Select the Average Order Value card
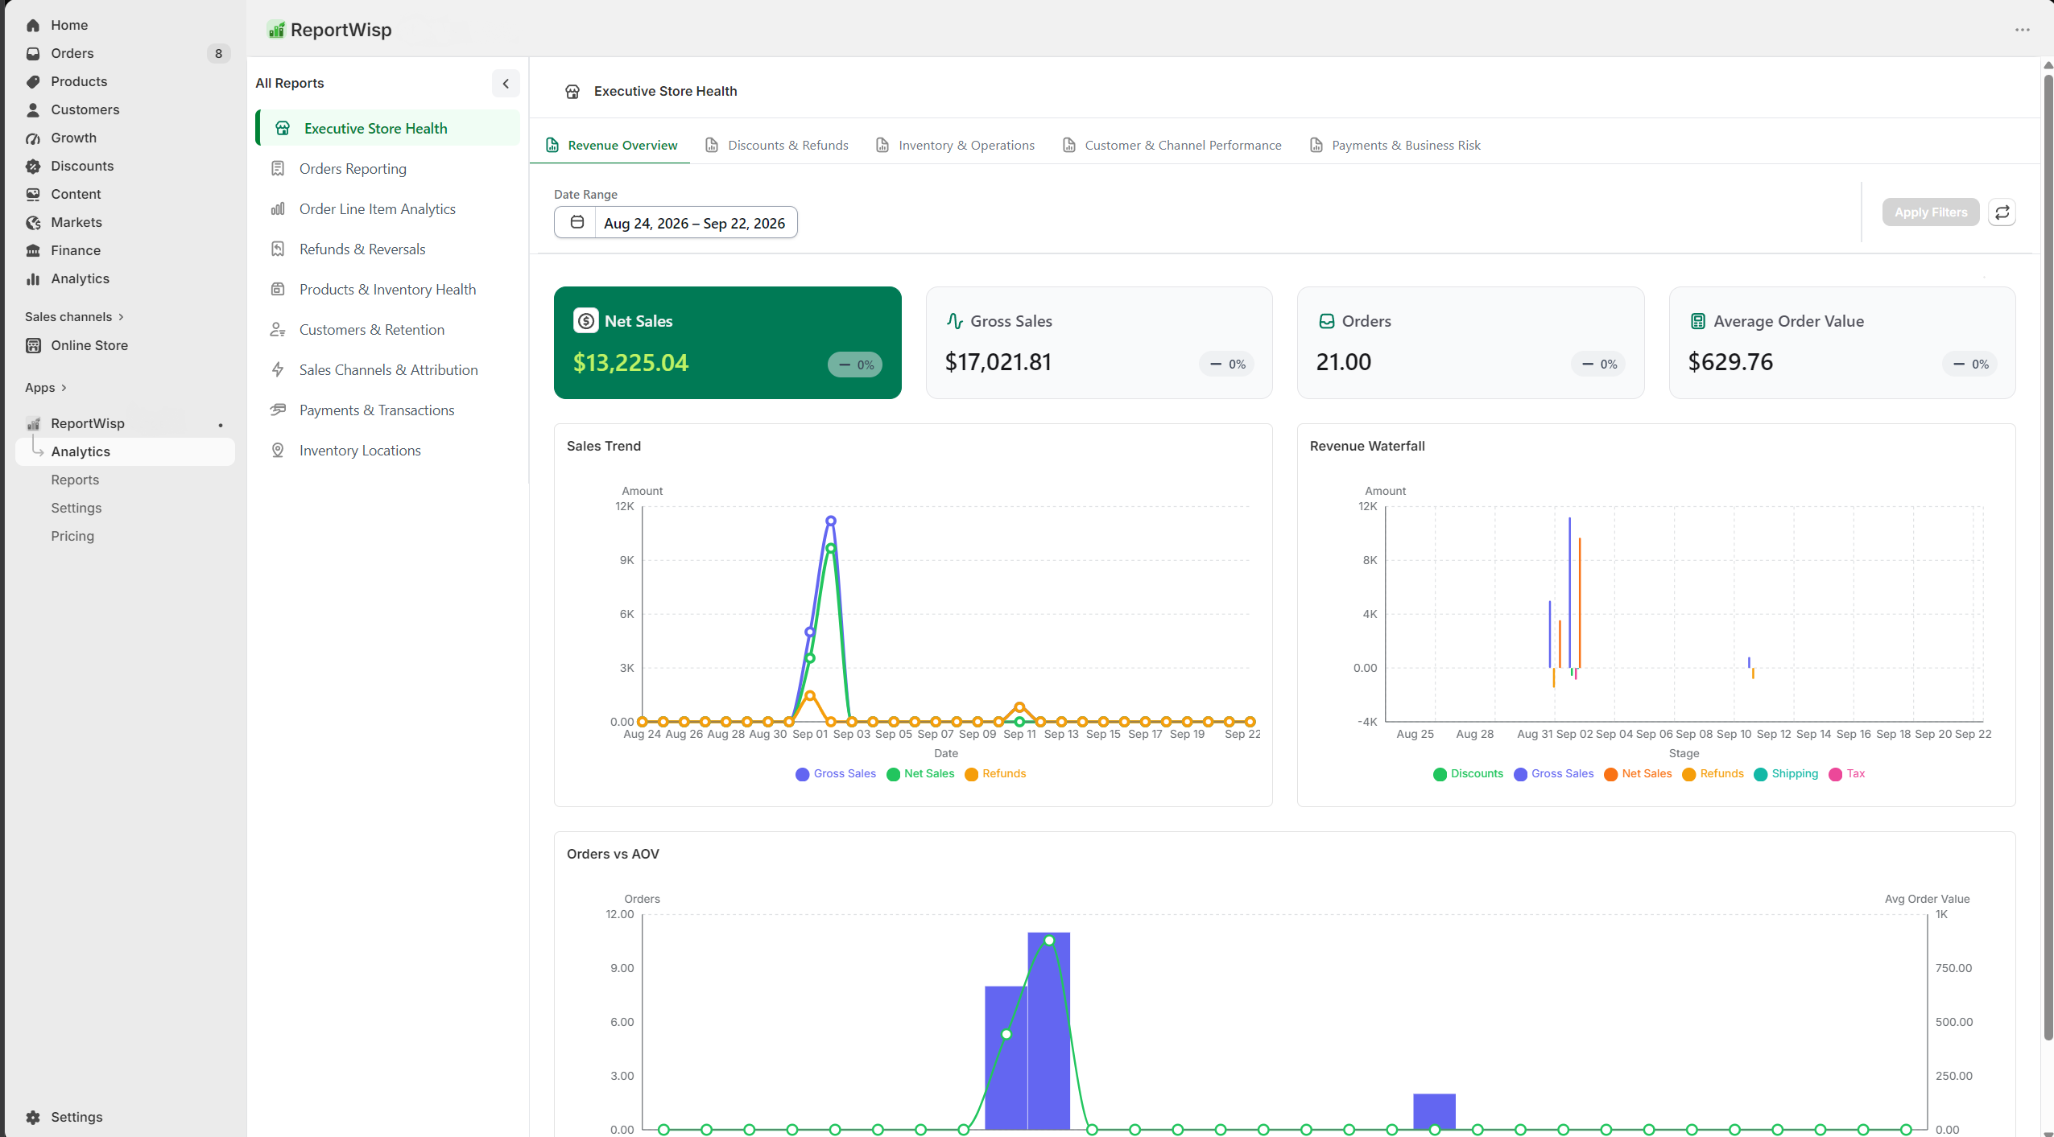The width and height of the screenshot is (2054, 1137). point(1842,343)
